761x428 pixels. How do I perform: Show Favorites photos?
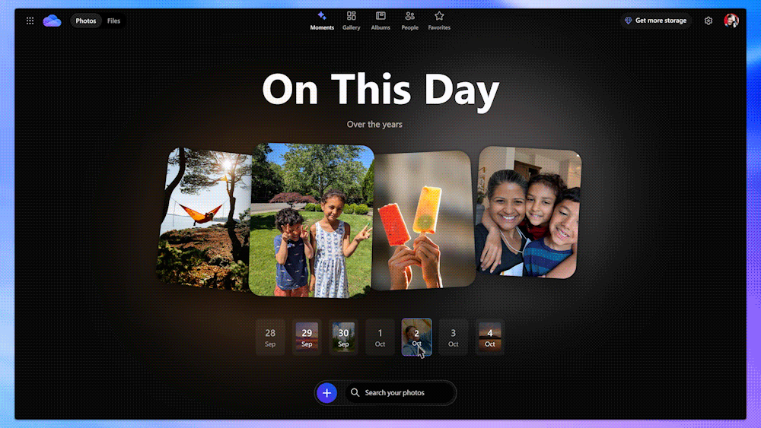[x=439, y=21]
